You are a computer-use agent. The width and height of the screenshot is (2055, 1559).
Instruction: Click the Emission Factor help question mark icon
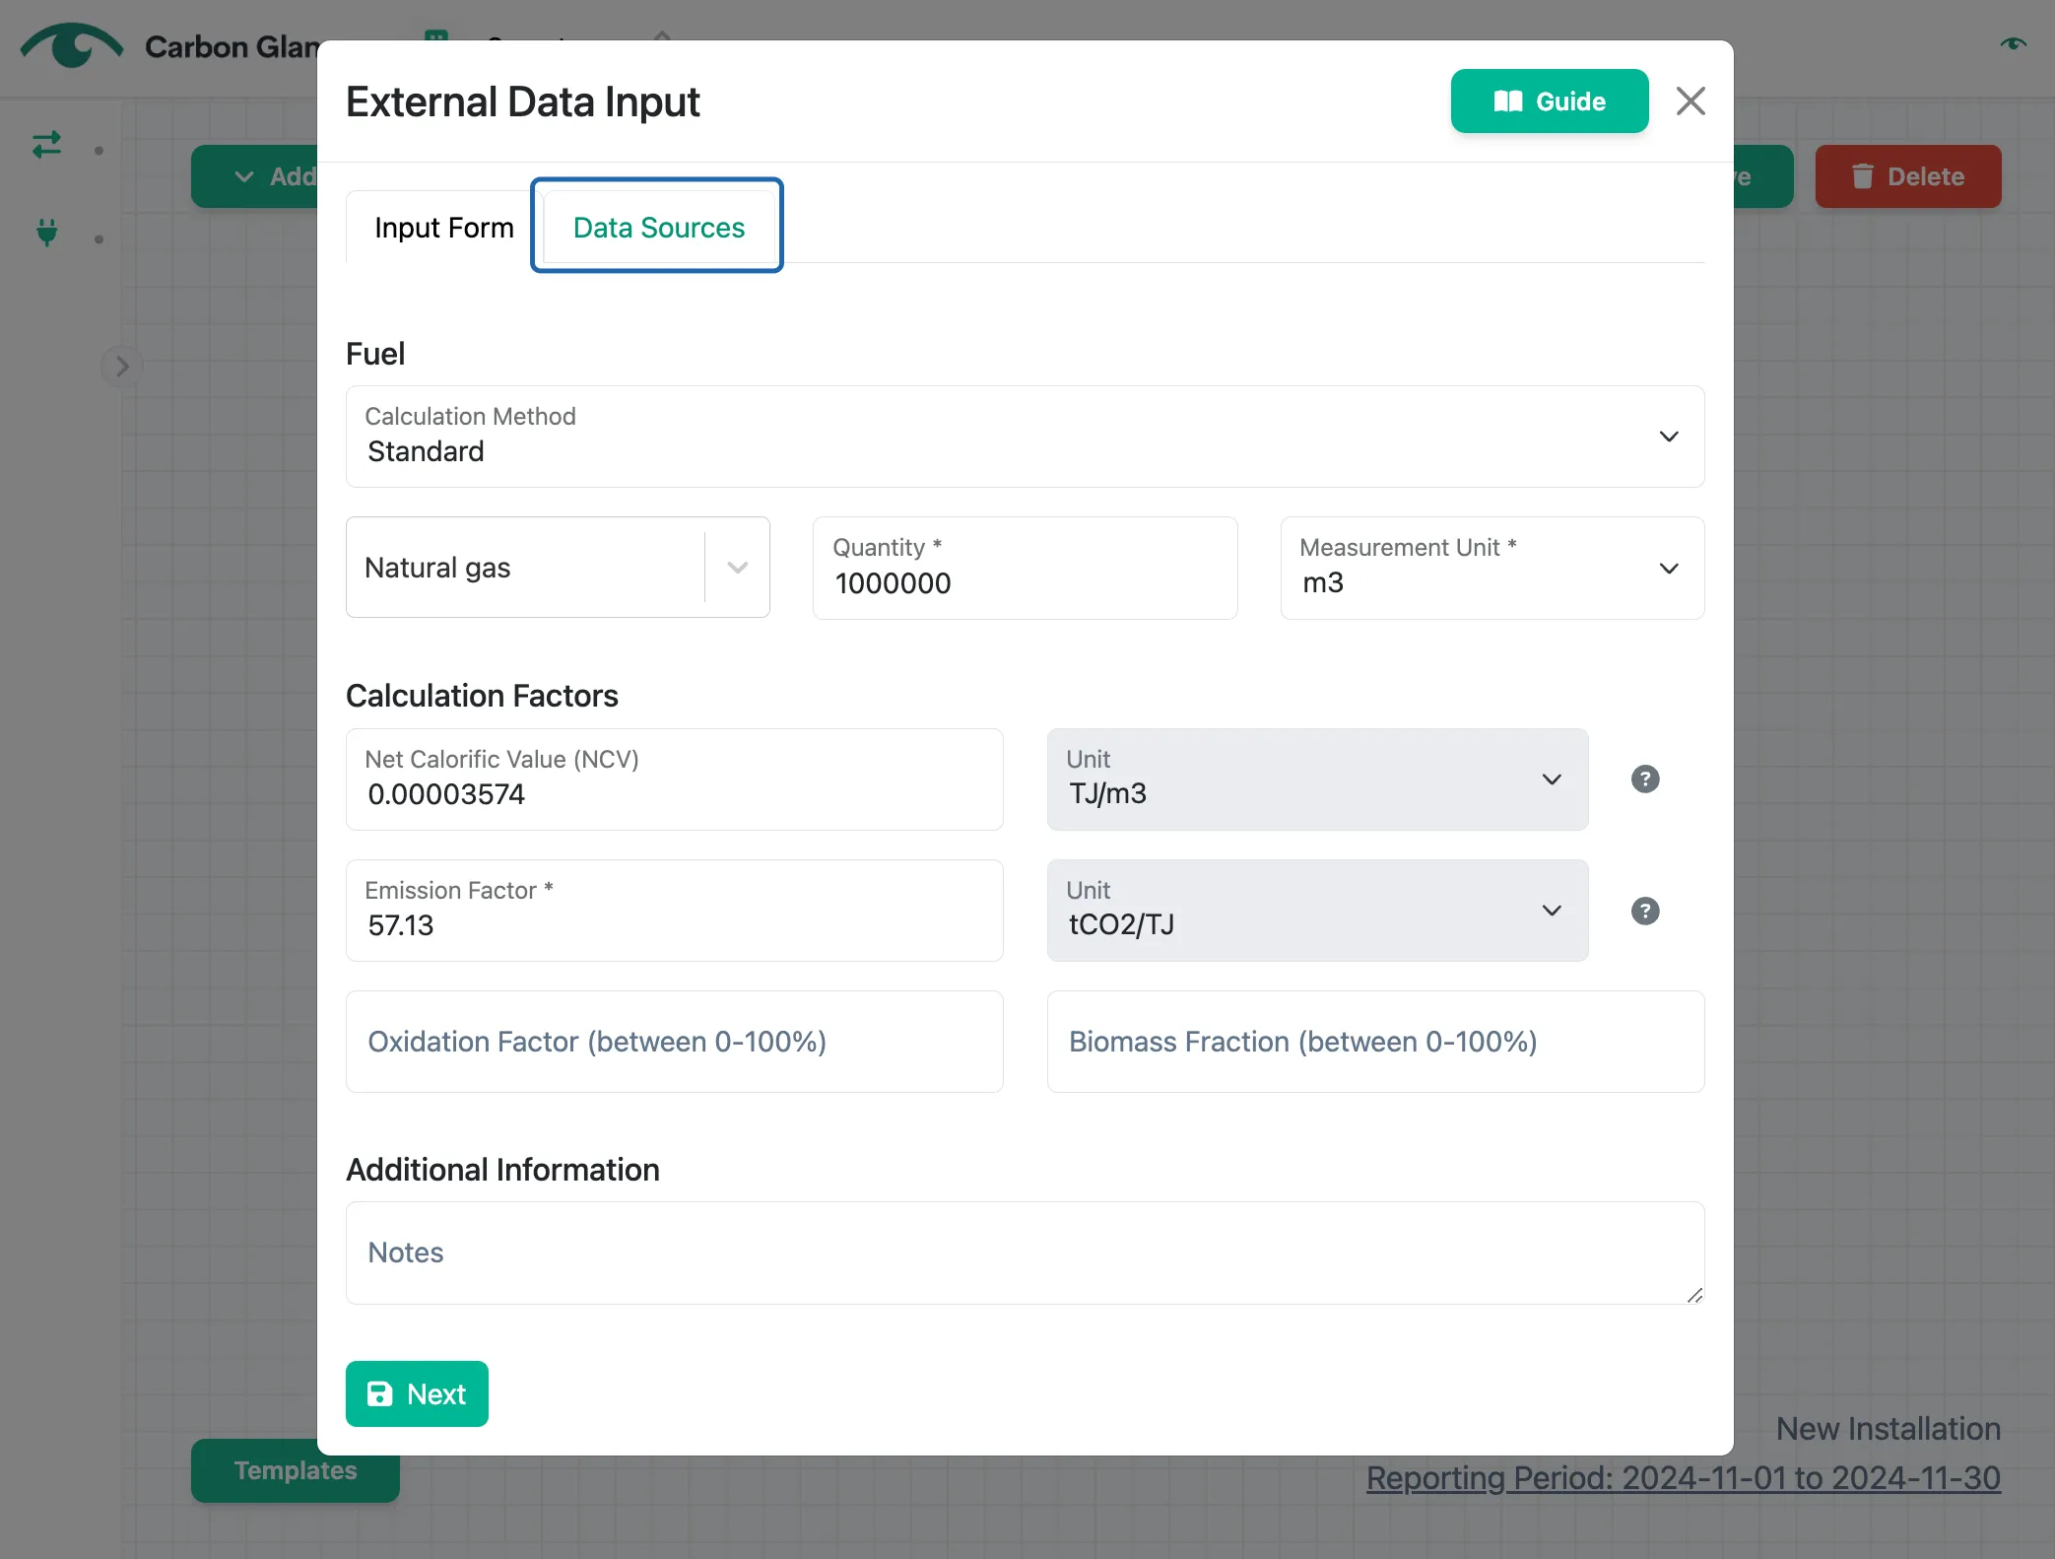1645,911
